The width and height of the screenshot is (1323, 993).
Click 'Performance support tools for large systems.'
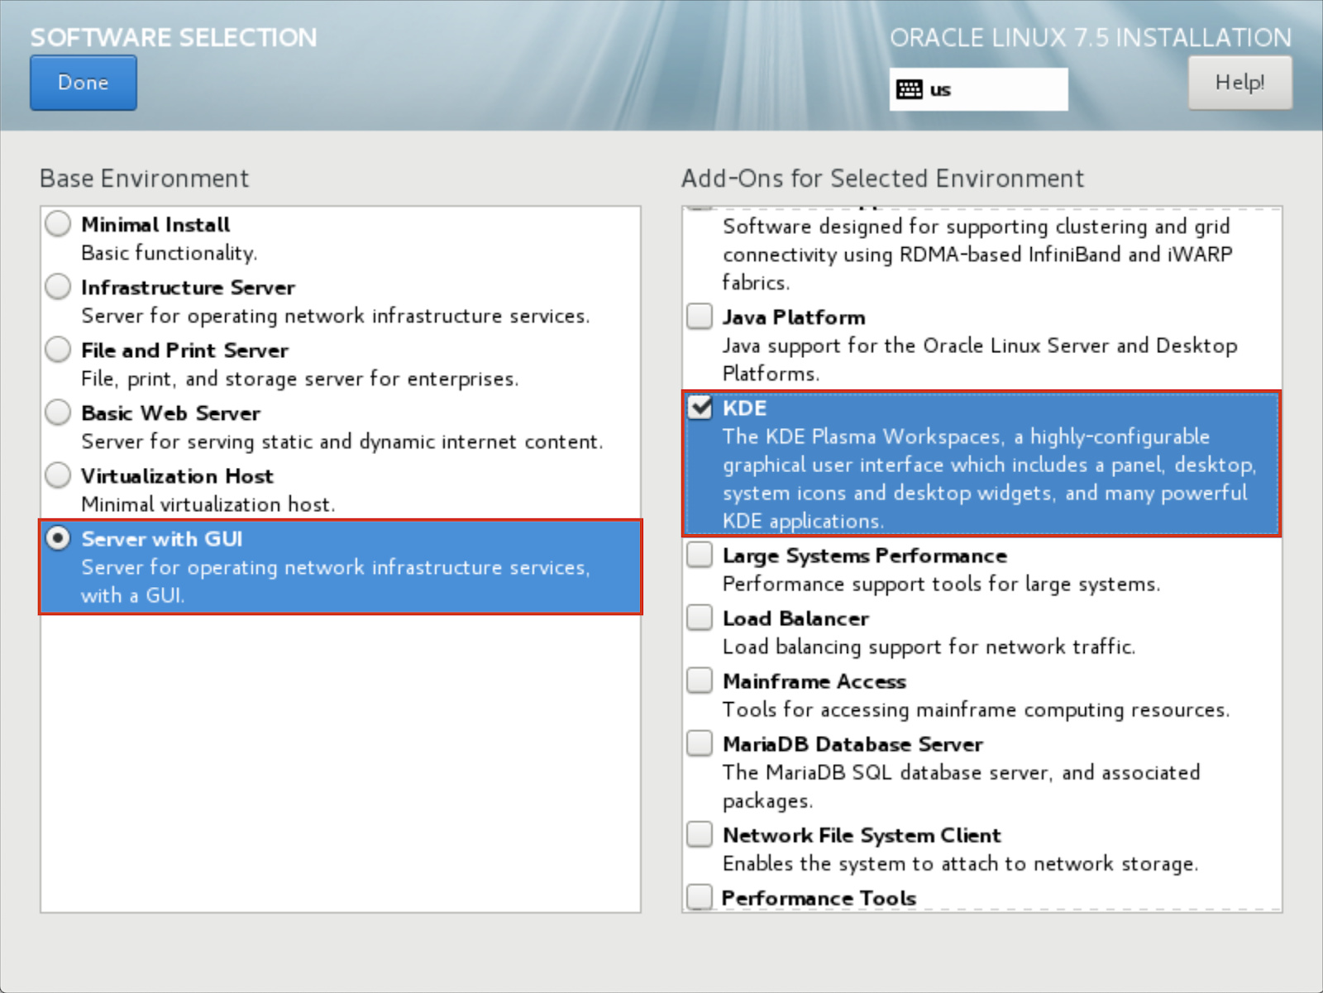(x=941, y=584)
